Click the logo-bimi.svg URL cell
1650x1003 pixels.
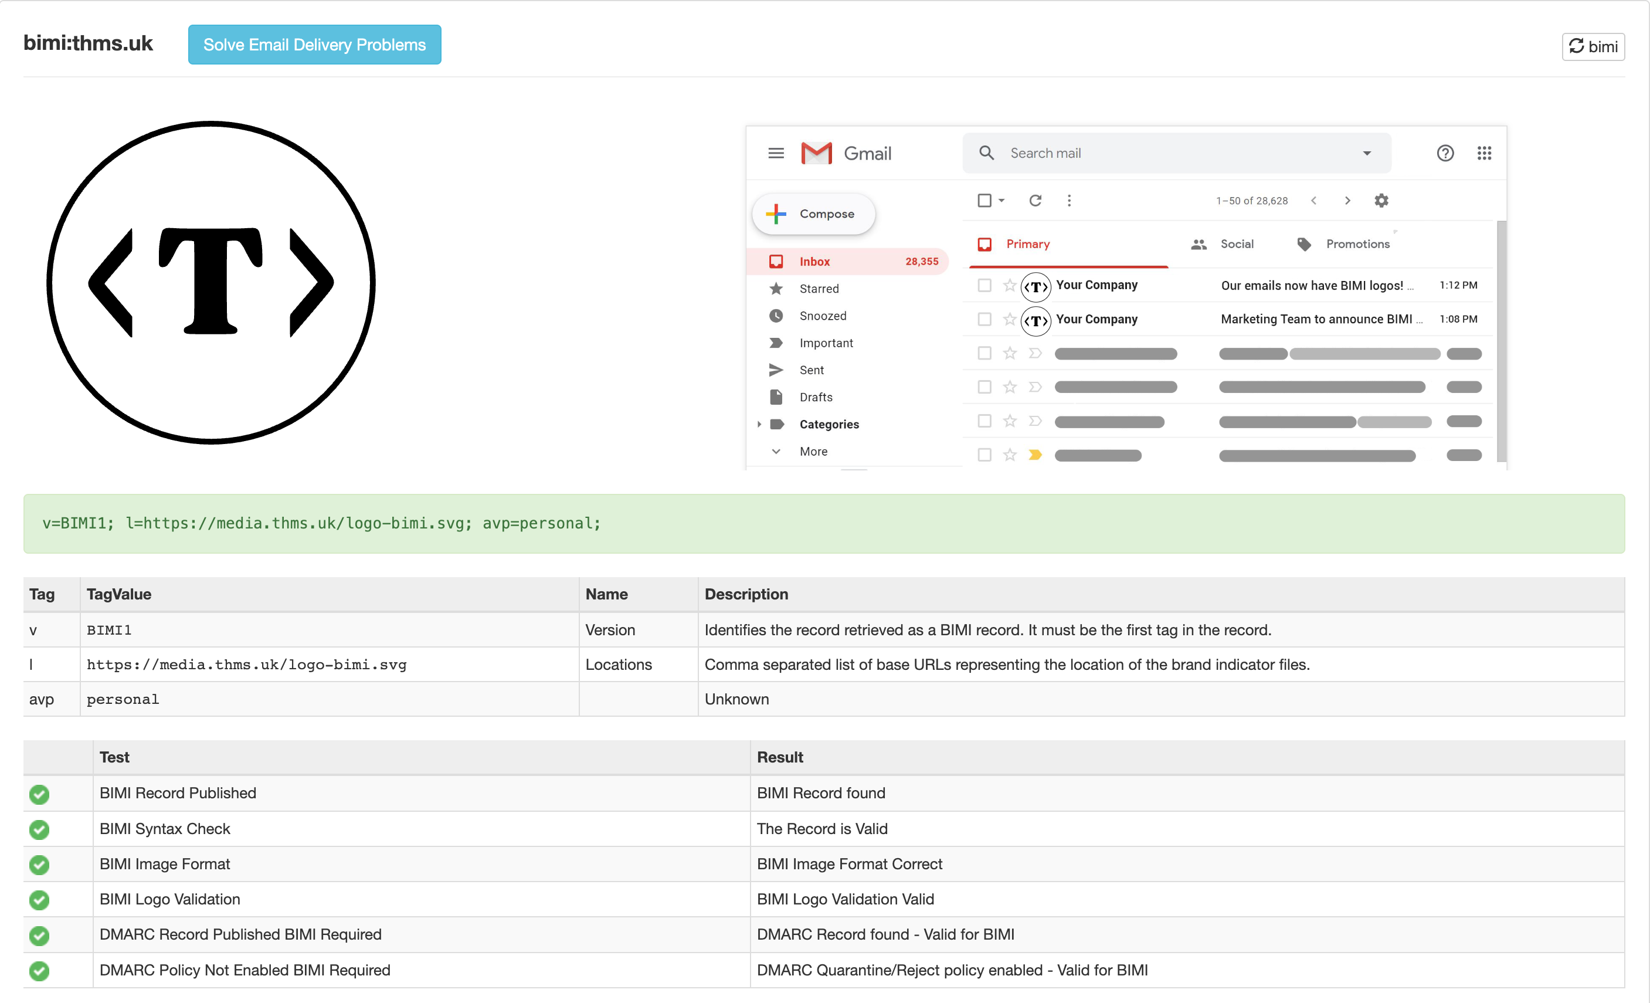[x=329, y=665]
